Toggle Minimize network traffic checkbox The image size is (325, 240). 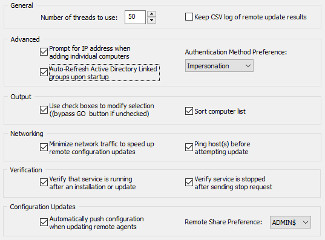coord(44,148)
